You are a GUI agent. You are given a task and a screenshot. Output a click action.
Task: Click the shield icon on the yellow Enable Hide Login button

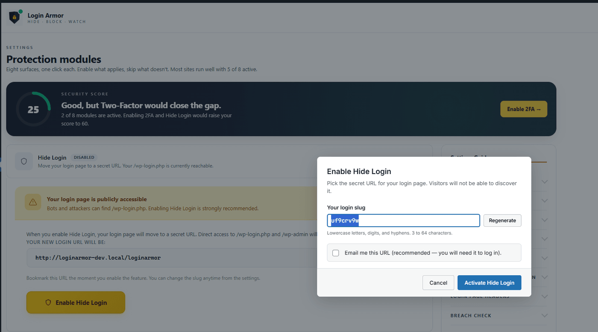click(48, 302)
